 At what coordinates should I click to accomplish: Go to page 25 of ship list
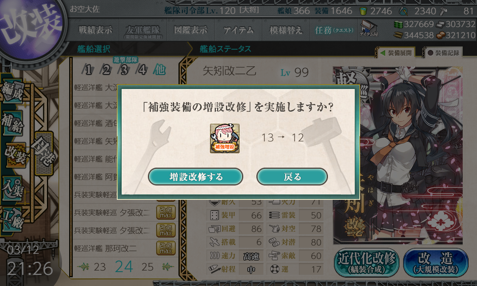pyautogui.click(x=147, y=267)
